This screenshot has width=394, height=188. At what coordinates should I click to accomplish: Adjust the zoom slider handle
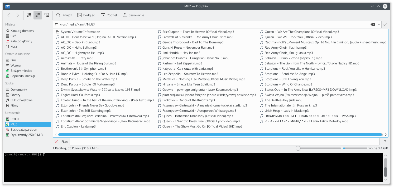pyautogui.click(x=298, y=148)
